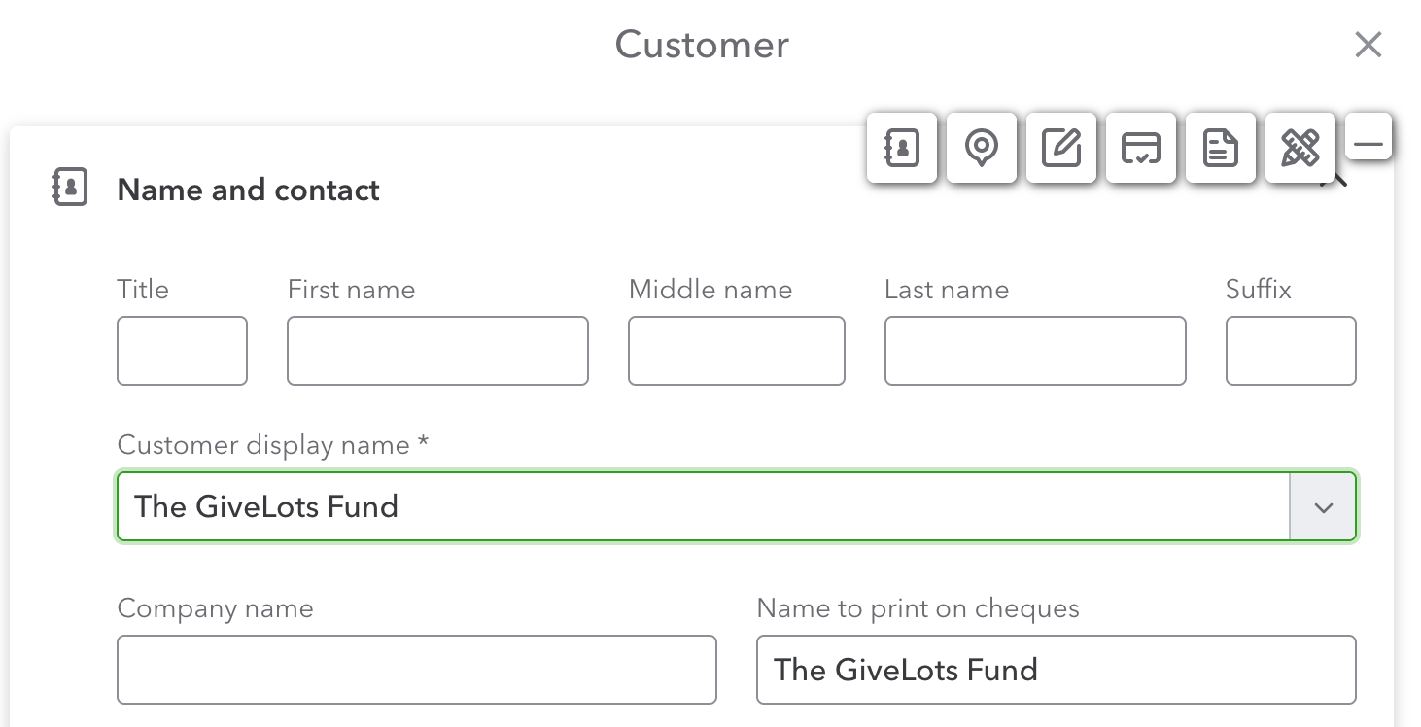Click inside the Company name field
Image resolution: width=1421 pixels, height=727 pixels.
pos(416,669)
